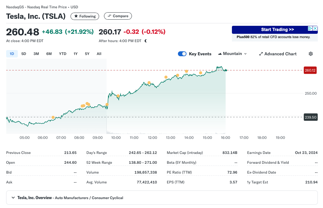
Task: Click the red 260.12 price label
Action: click(x=310, y=70)
